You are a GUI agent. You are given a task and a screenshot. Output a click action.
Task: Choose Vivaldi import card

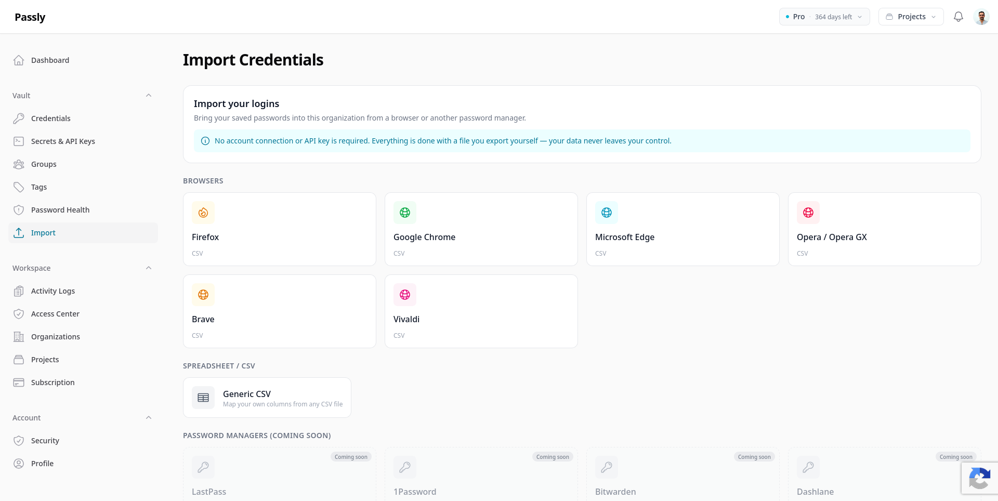tap(481, 311)
